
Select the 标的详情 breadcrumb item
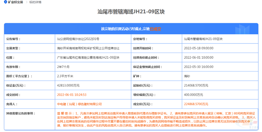[36, 2]
